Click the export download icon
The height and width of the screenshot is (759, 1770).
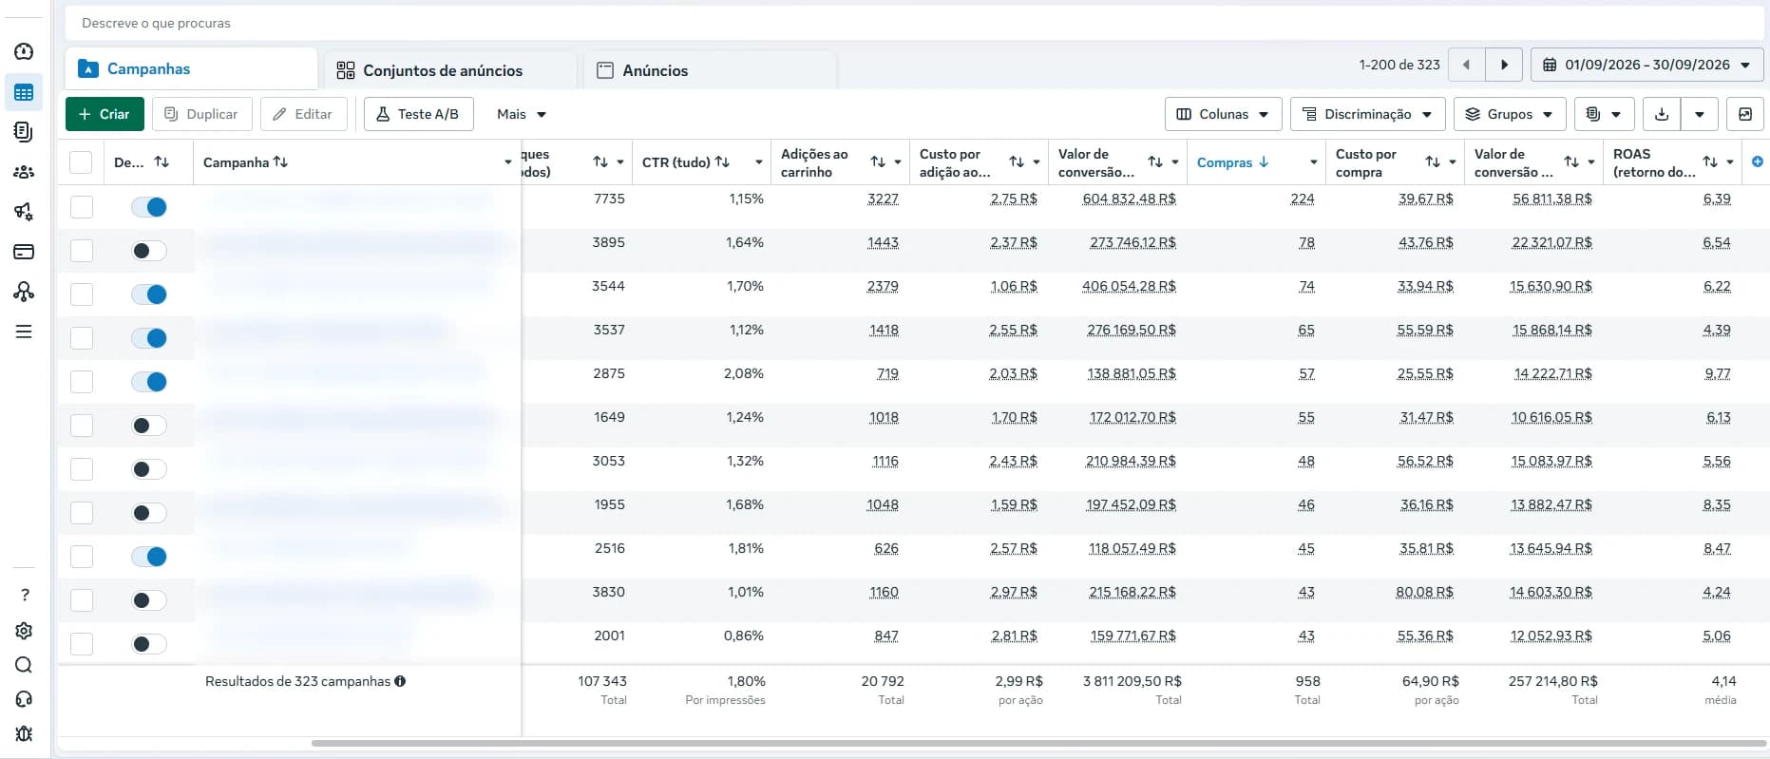1662,114
